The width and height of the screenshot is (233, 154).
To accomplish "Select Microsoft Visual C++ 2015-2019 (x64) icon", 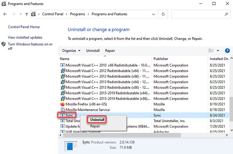I will pos(63,93).
